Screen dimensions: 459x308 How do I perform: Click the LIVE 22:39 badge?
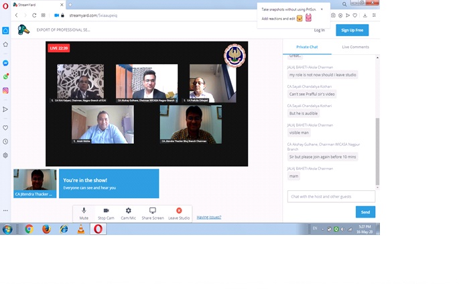point(58,48)
